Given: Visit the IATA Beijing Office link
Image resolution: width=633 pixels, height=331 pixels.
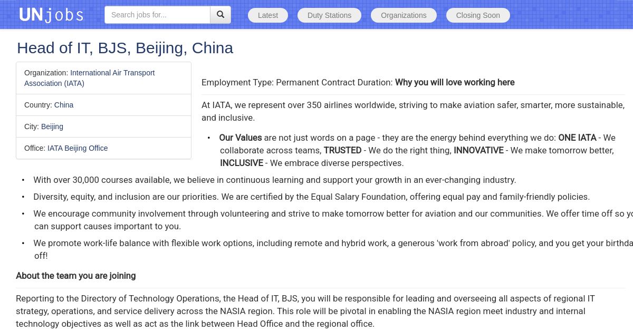Looking at the screenshot, I should pyautogui.click(x=78, y=148).
